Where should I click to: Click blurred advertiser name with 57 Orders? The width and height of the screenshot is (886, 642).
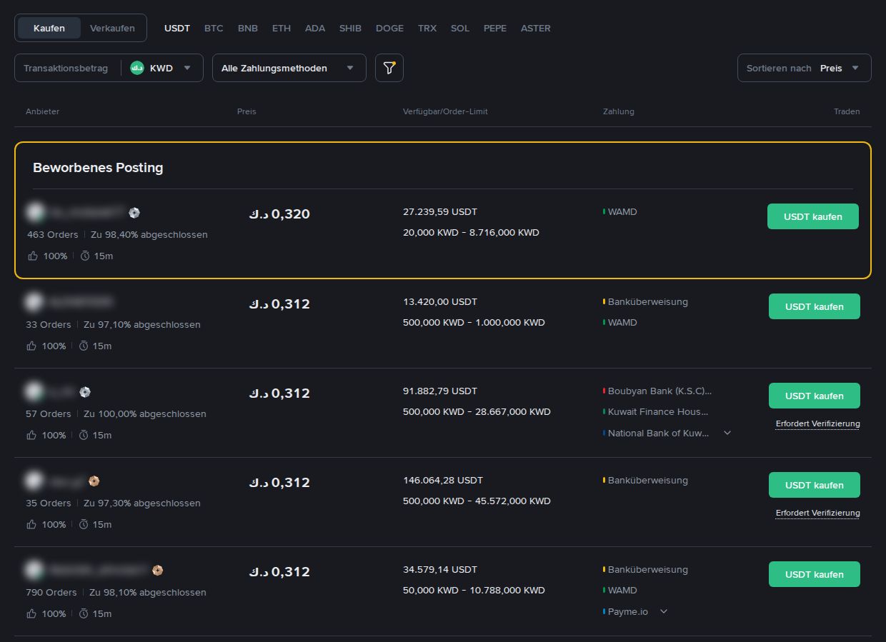62,391
